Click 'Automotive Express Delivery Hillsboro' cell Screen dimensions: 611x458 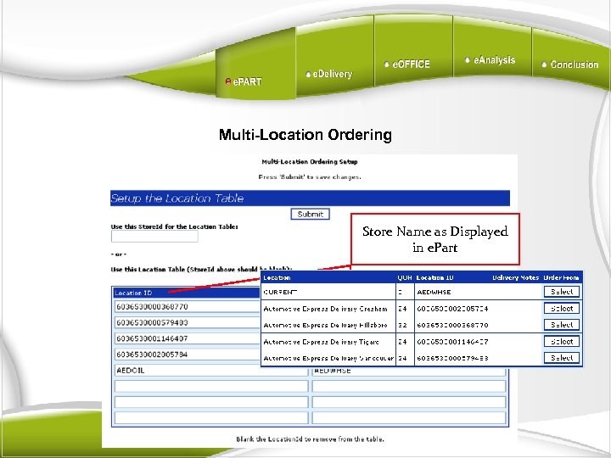[328, 325]
